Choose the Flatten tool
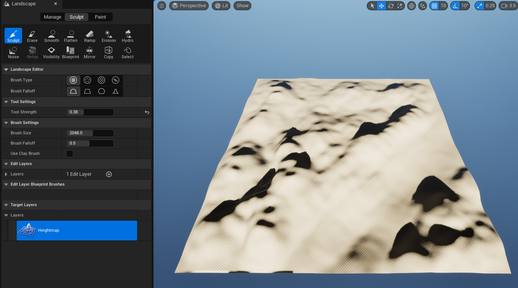This screenshot has width=518, height=288. pyautogui.click(x=70, y=36)
